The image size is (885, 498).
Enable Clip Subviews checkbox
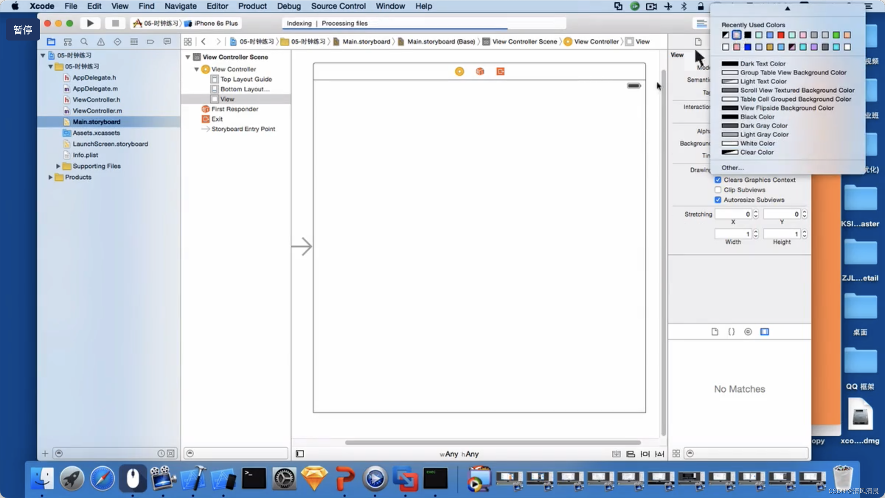pos(718,189)
